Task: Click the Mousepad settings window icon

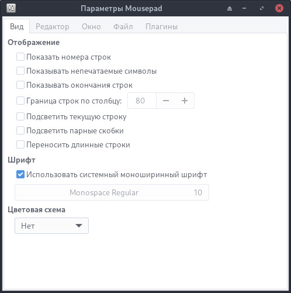Action: (x=11, y=8)
